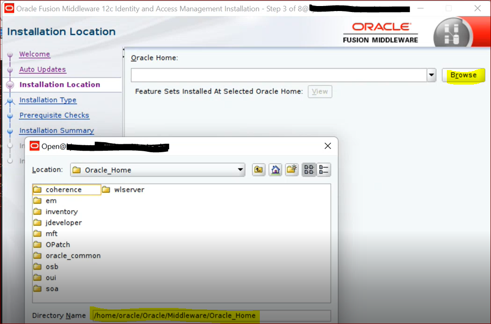Jump to home directory icon
This screenshot has width=491, height=324.
(x=275, y=170)
